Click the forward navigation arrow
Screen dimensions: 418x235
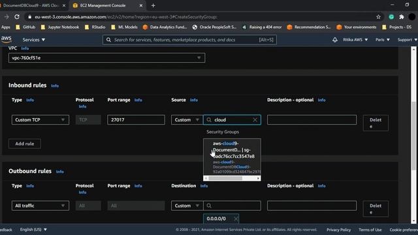[7, 17]
